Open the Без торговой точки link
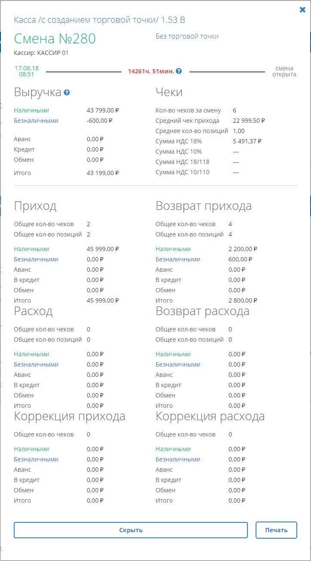The height and width of the screenshot is (561, 311). [x=187, y=36]
